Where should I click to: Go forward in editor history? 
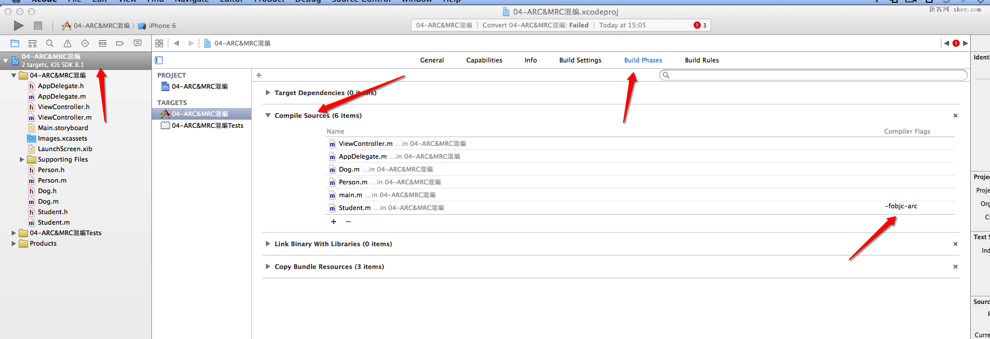pyautogui.click(x=191, y=43)
